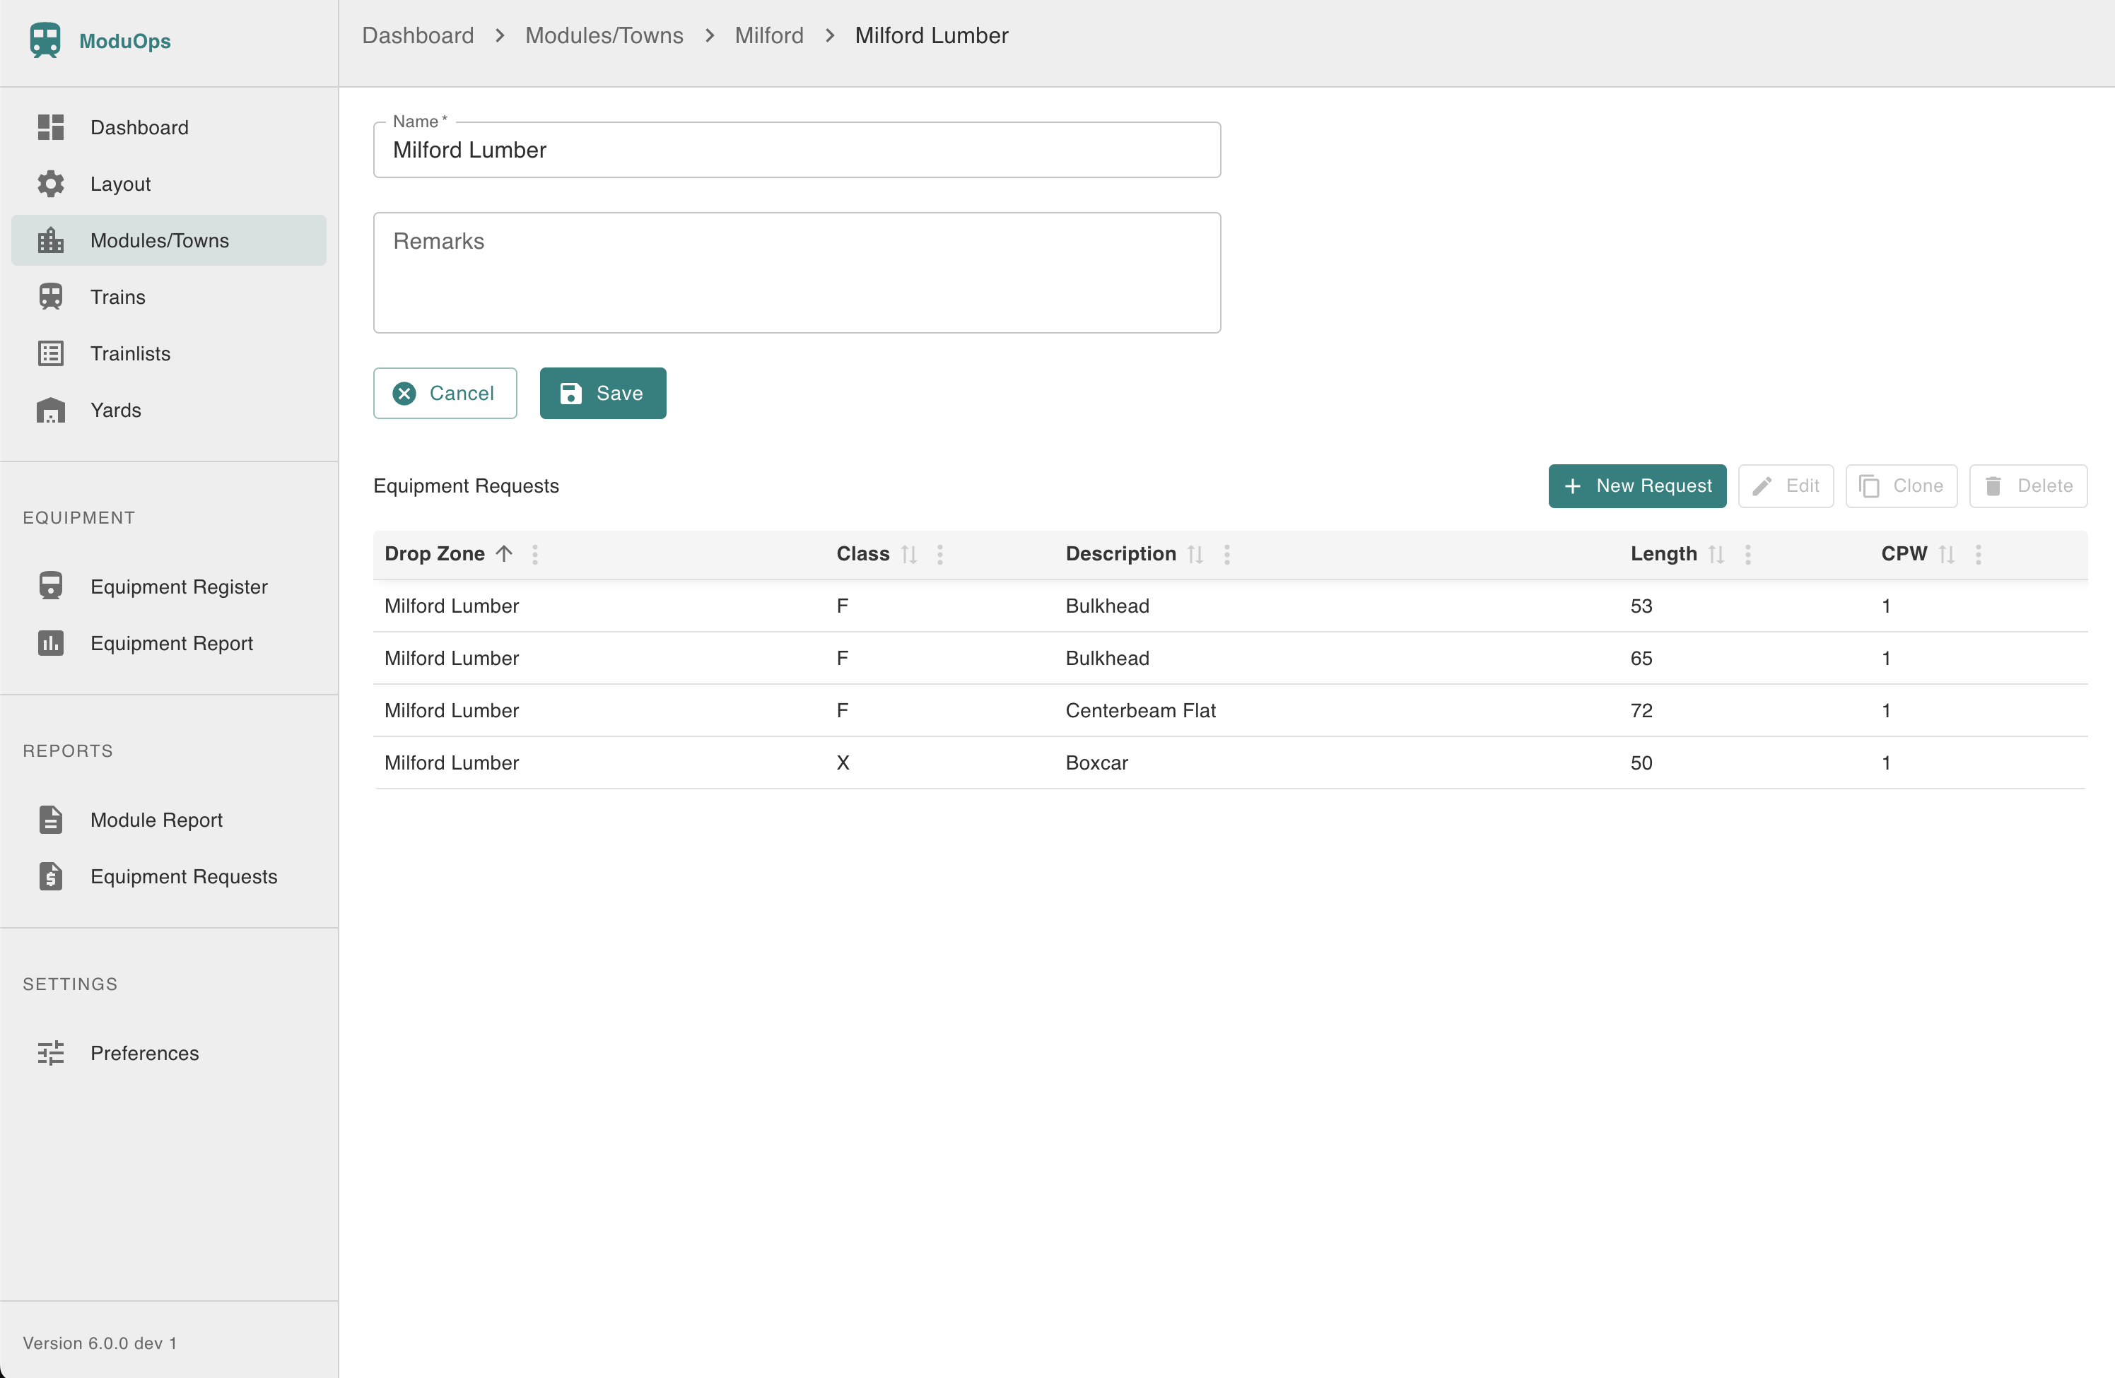Screen dimensions: 2115x1378
Task: Sort table by Description
Action: pyautogui.click(x=1195, y=555)
